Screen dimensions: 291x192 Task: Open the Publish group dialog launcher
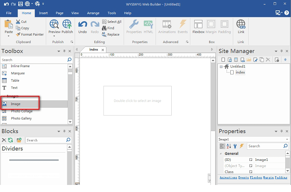(x=72, y=42)
